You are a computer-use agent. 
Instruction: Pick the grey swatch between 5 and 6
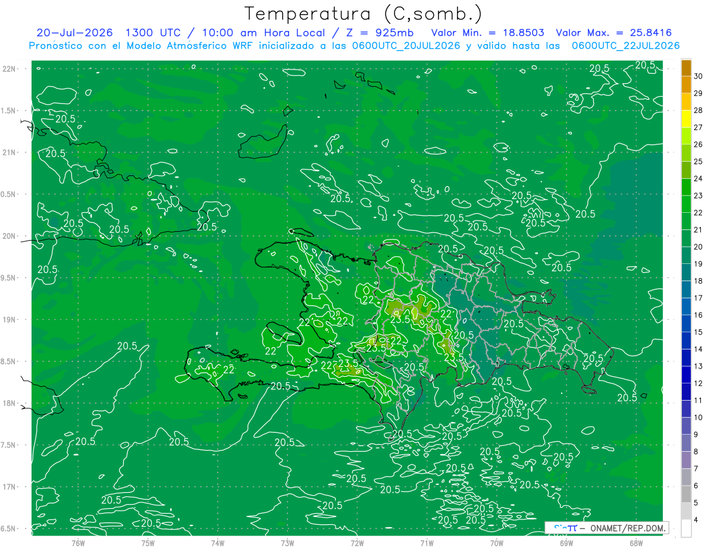(x=686, y=494)
